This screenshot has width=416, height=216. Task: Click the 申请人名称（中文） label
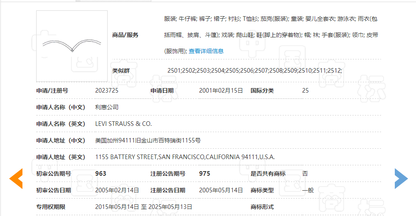coord(61,107)
